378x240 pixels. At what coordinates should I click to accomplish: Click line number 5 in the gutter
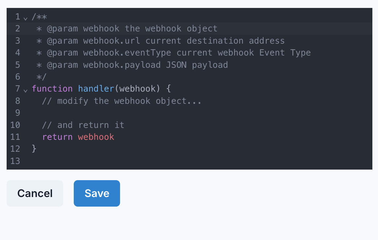coord(17,64)
